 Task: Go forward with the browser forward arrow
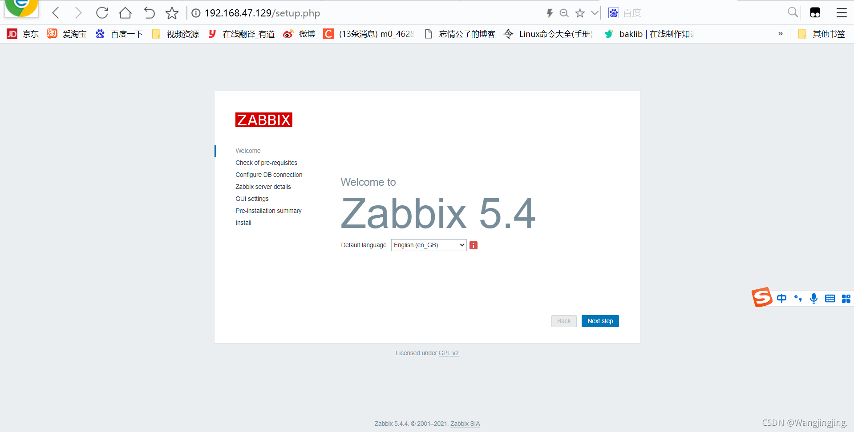tap(78, 13)
